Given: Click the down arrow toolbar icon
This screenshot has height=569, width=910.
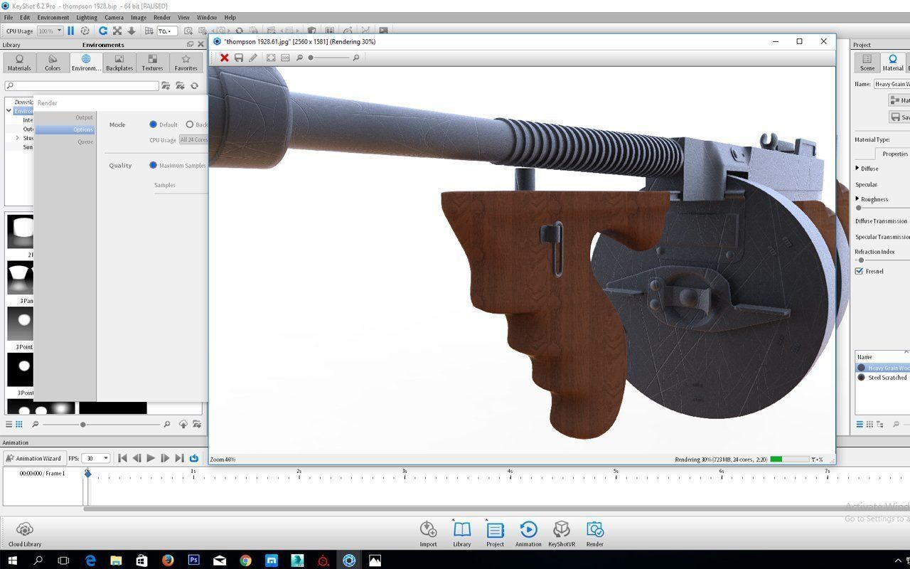Looking at the screenshot, I should [132, 31].
